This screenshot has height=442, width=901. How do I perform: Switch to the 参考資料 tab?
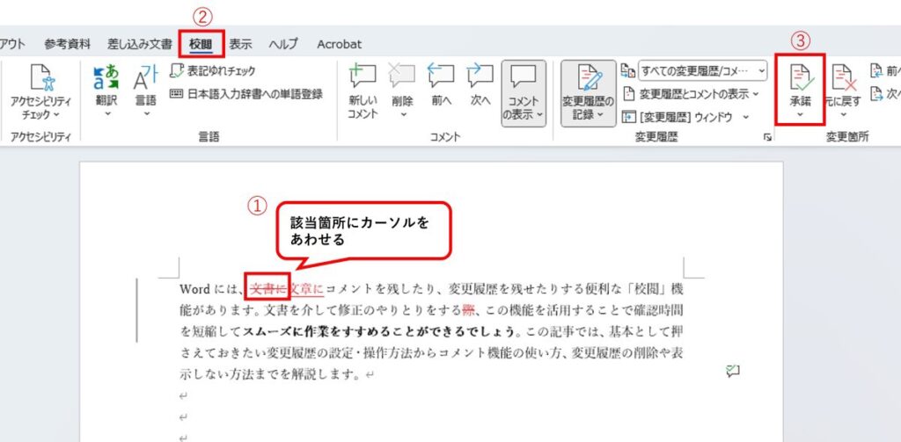point(67,44)
